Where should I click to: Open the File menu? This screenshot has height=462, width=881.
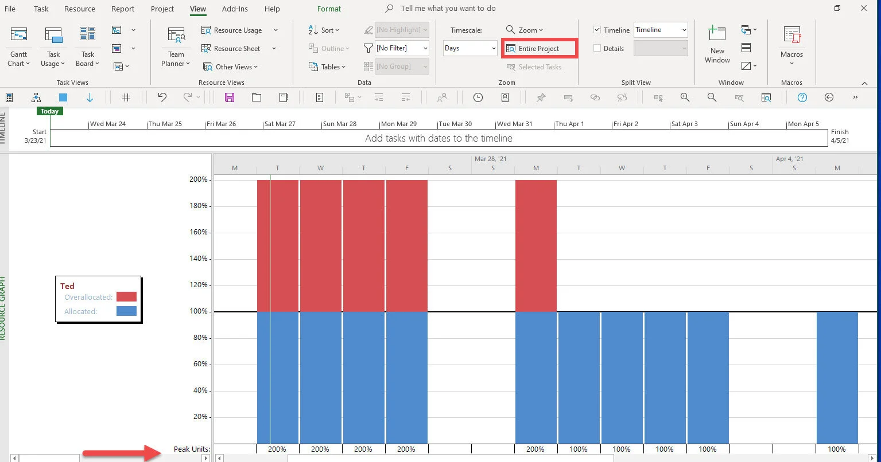[10, 9]
